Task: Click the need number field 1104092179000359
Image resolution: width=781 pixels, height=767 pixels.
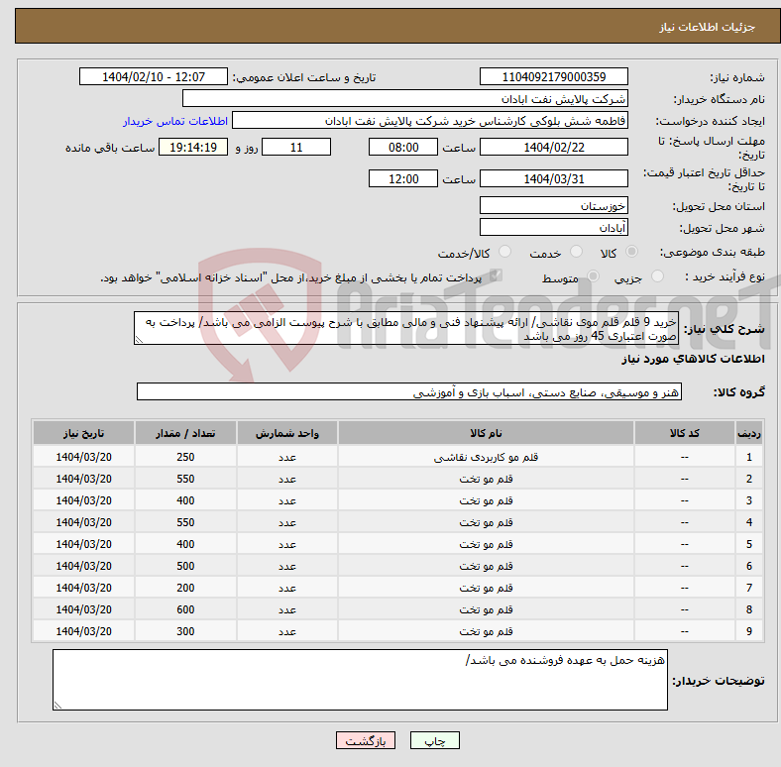Action: tap(553, 76)
